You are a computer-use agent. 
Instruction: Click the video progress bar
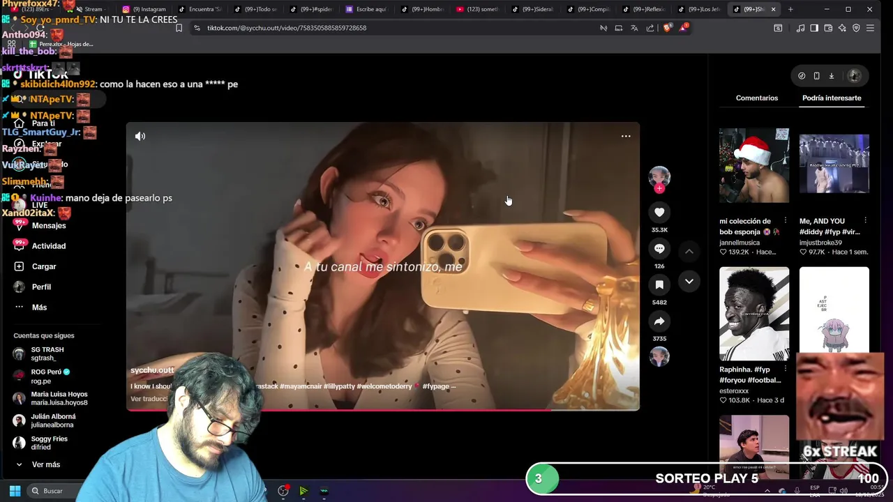pos(382,409)
